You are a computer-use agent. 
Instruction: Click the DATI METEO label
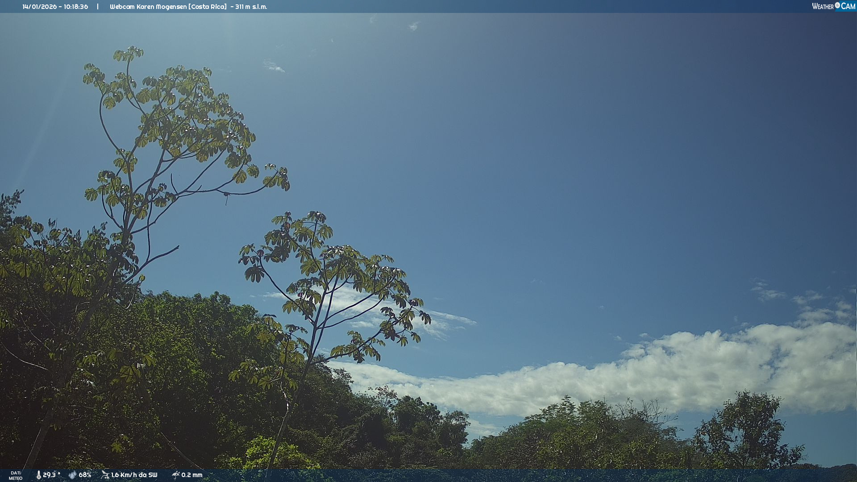[15, 475]
